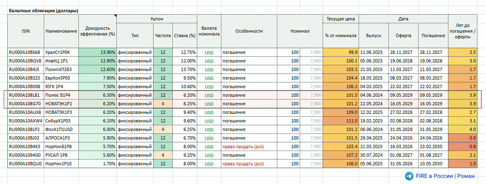
Task: Select 'право продать (put)' in the НорНик1Р10 row
Action: pyautogui.click(x=249, y=164)
